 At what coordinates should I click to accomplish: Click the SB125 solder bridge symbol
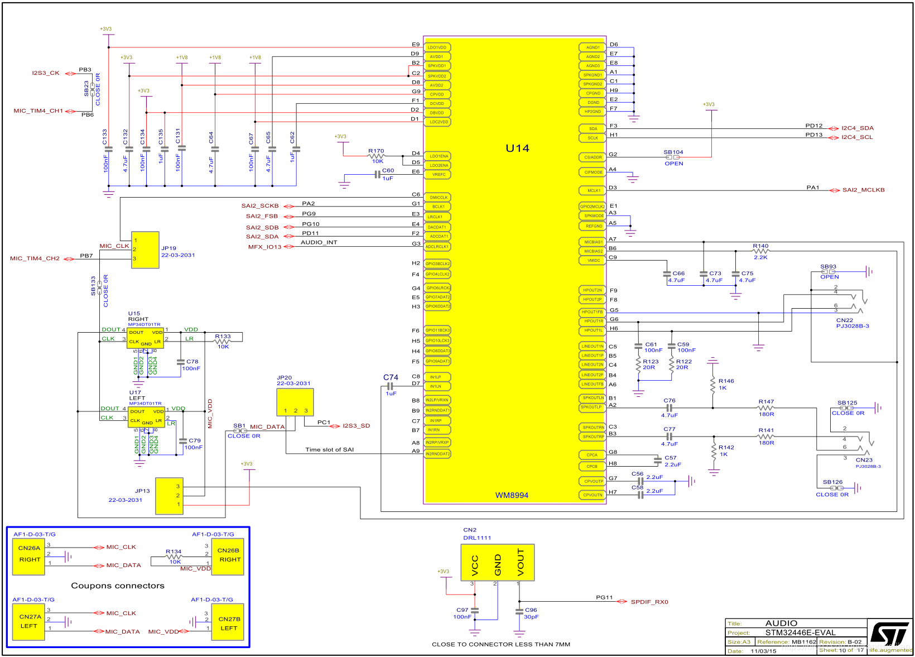coord(846,408)
